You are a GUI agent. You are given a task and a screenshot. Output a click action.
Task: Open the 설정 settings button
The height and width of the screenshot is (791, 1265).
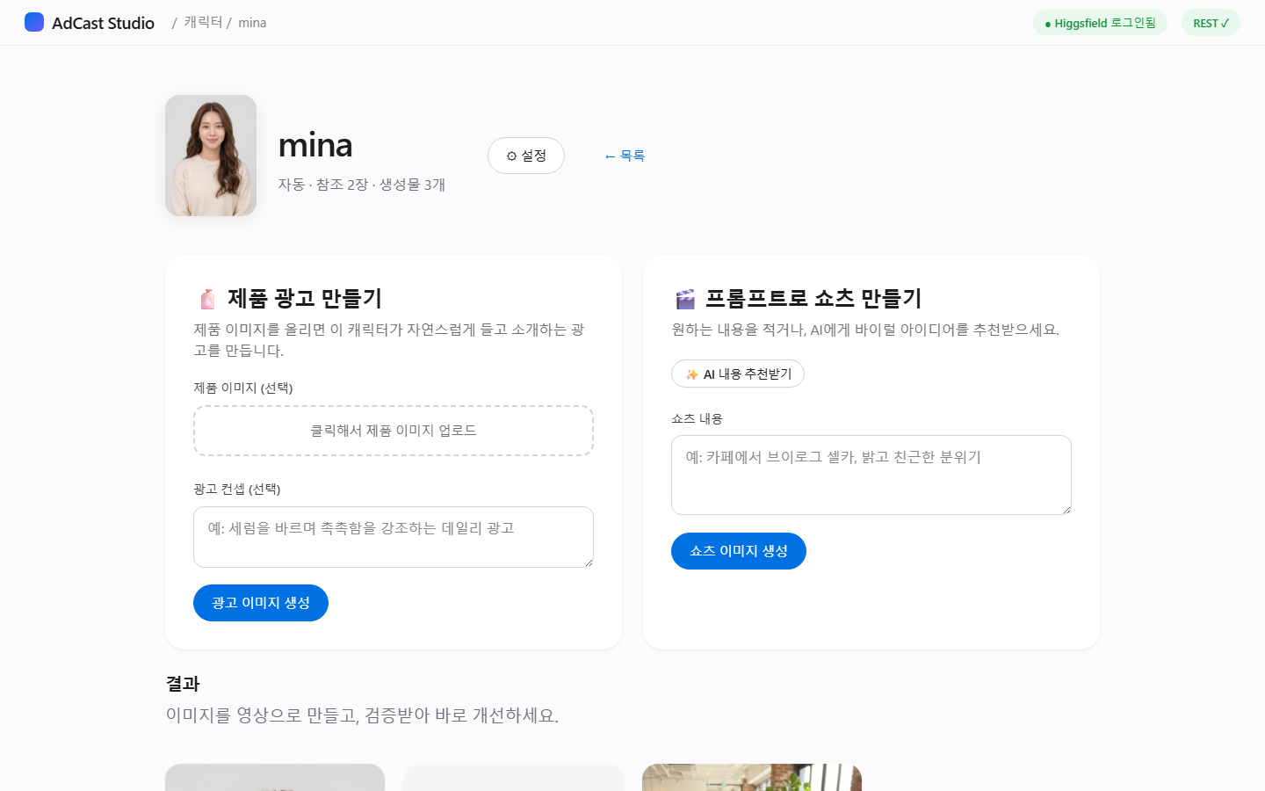point(526,156)
